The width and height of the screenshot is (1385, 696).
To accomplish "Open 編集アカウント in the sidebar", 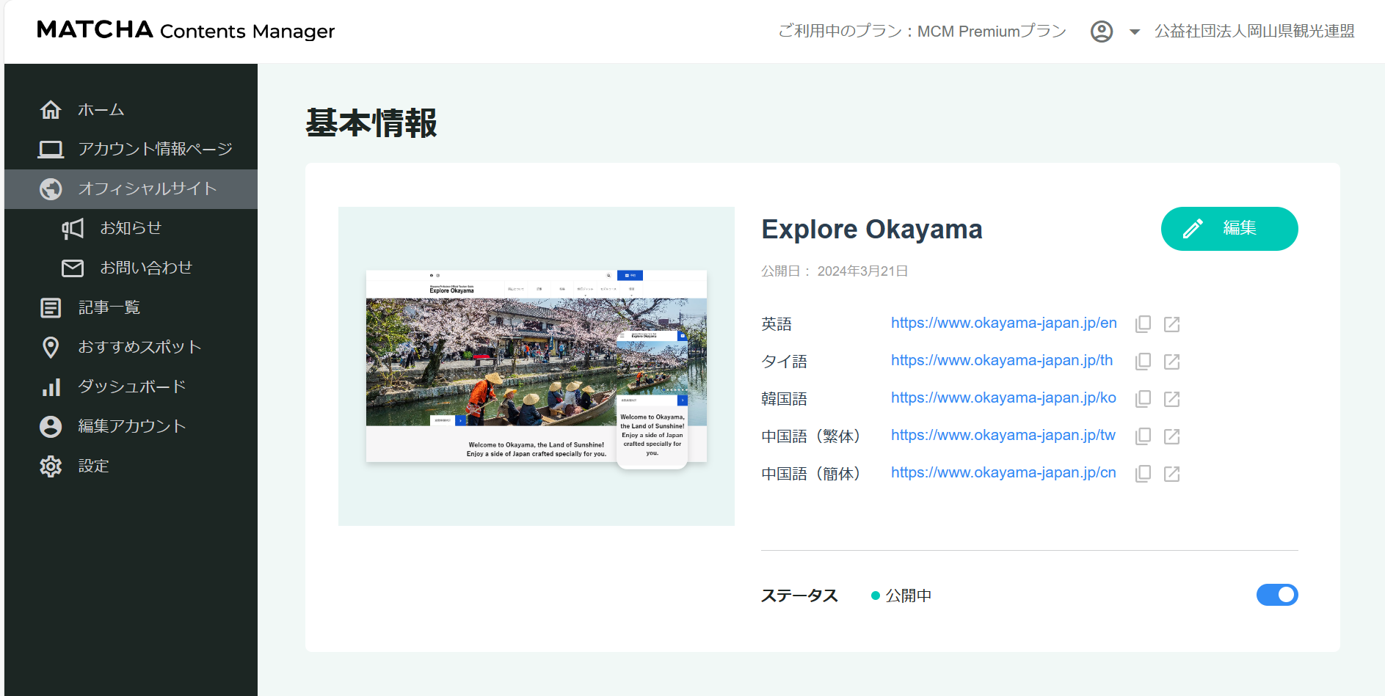I will point(131,427).
